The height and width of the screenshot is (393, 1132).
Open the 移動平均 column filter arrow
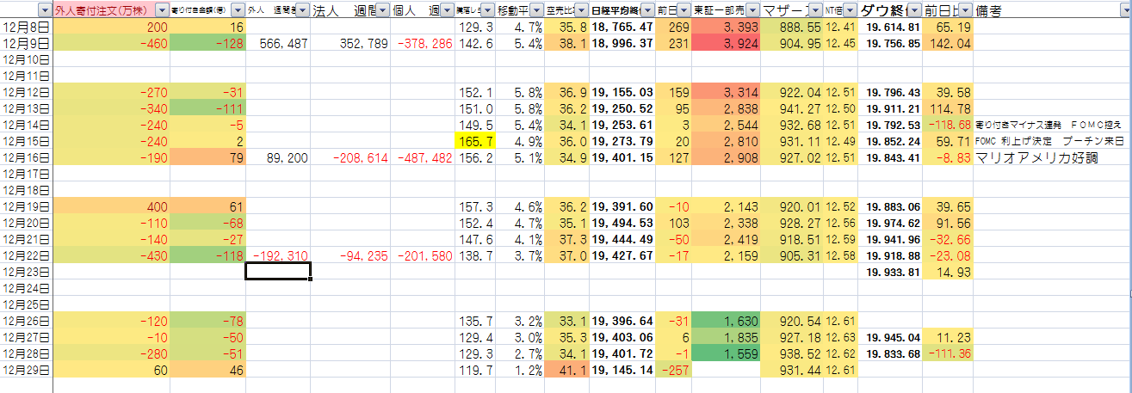coord(536,10)
